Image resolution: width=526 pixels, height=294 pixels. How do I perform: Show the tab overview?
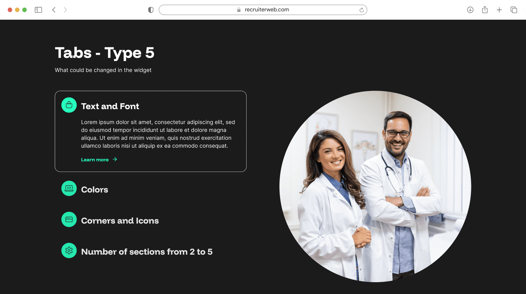pyautogui.click(x=514, y=10)
